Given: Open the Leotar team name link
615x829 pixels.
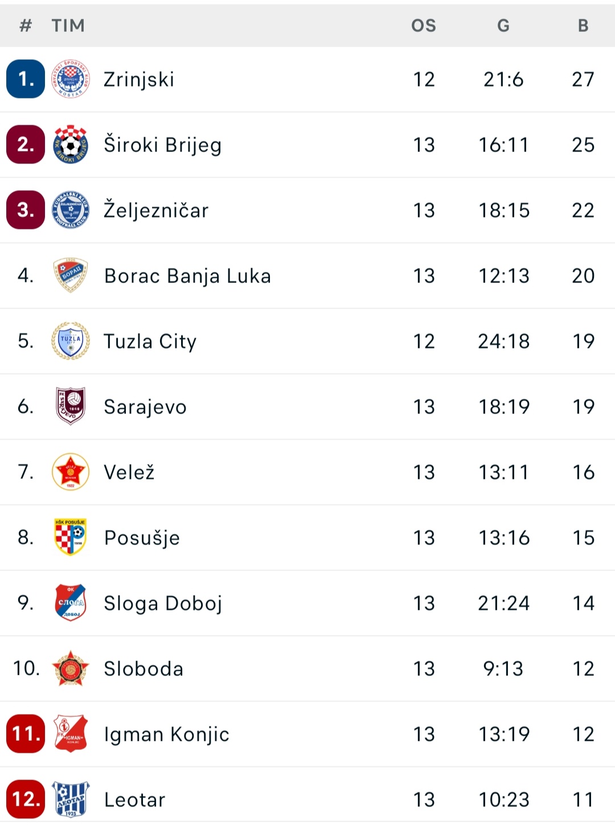Looking at the screenshot, I should [134, 799].
